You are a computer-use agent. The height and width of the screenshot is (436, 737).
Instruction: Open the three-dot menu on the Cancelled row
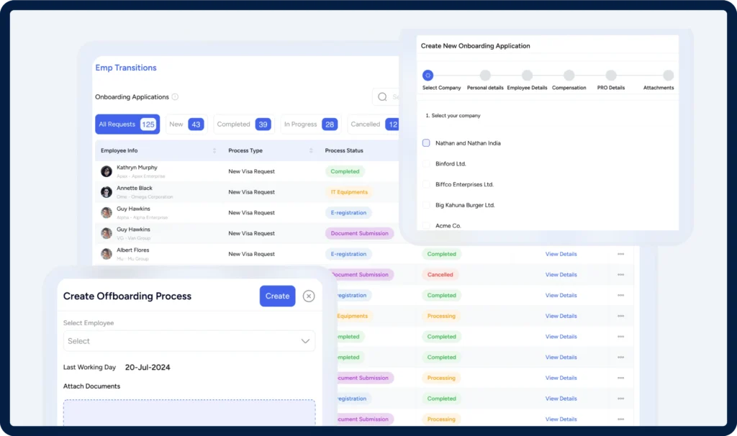620,275
